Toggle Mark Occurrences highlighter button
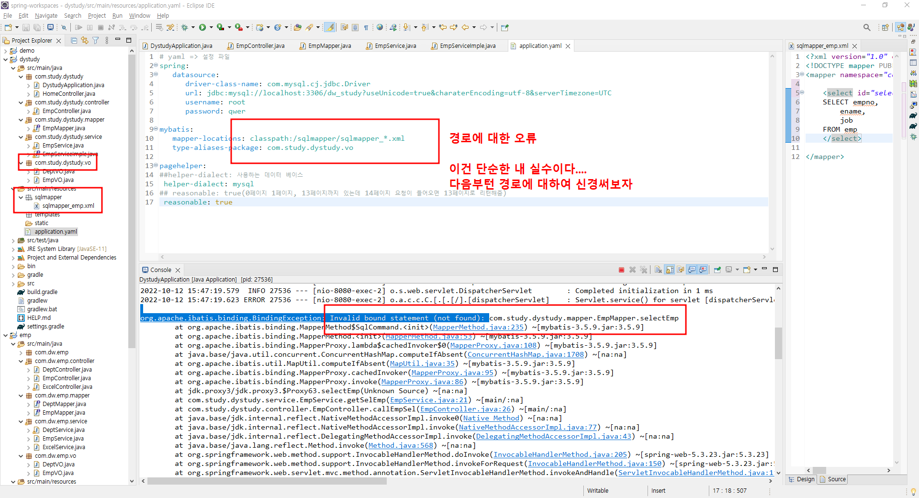Viewport: 919px width, 498px height. coord(330,27)
